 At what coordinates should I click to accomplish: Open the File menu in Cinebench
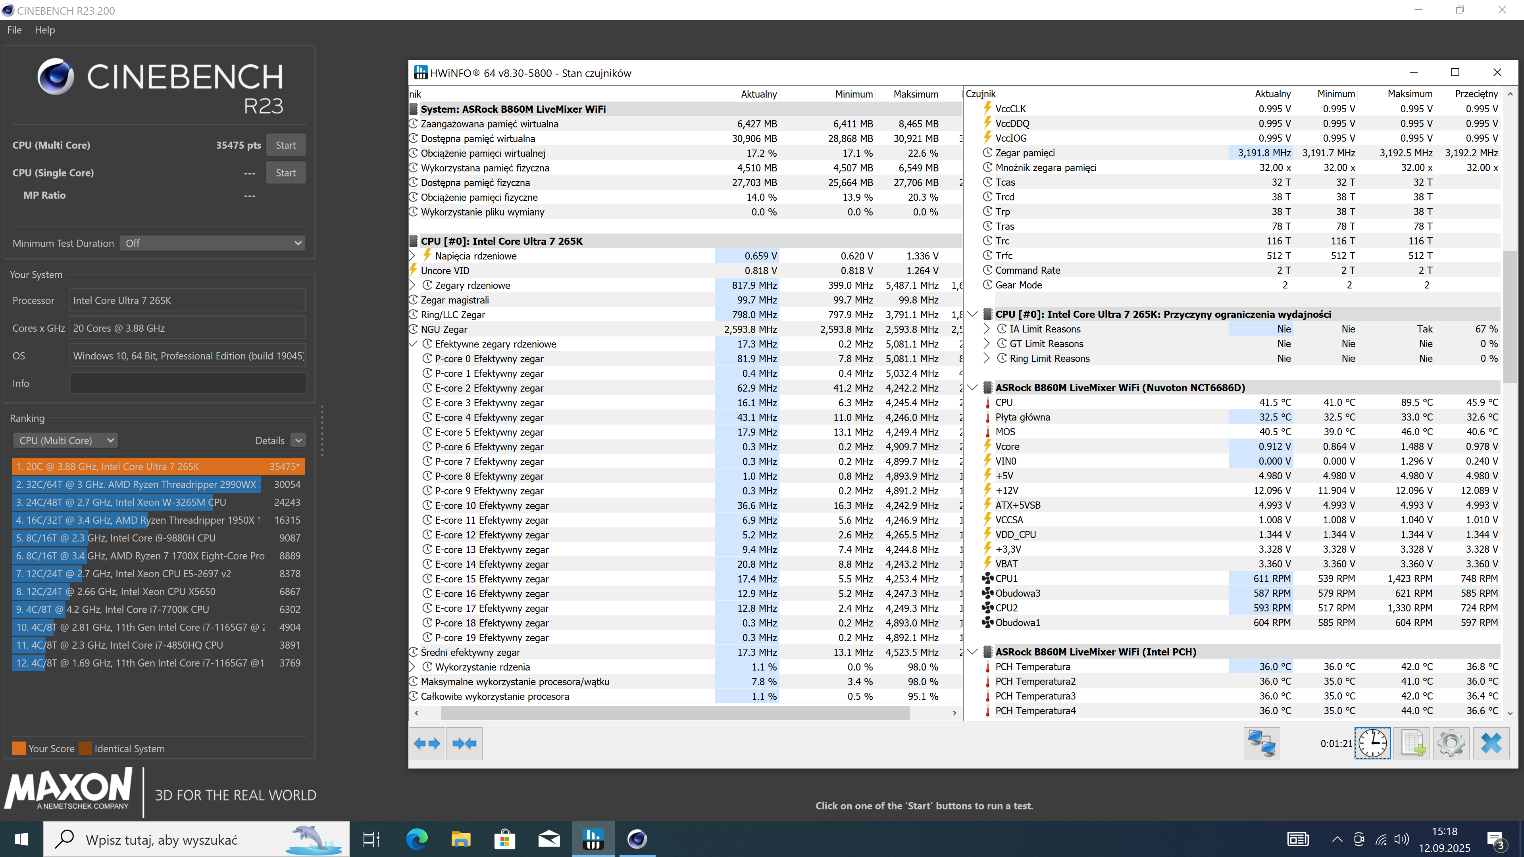pyautogui.click(x=14, y=30)
